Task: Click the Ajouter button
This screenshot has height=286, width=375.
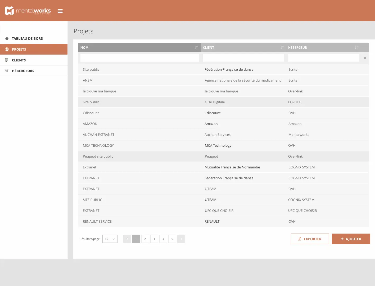Action: pyautogui.click(x=351, y=239)
